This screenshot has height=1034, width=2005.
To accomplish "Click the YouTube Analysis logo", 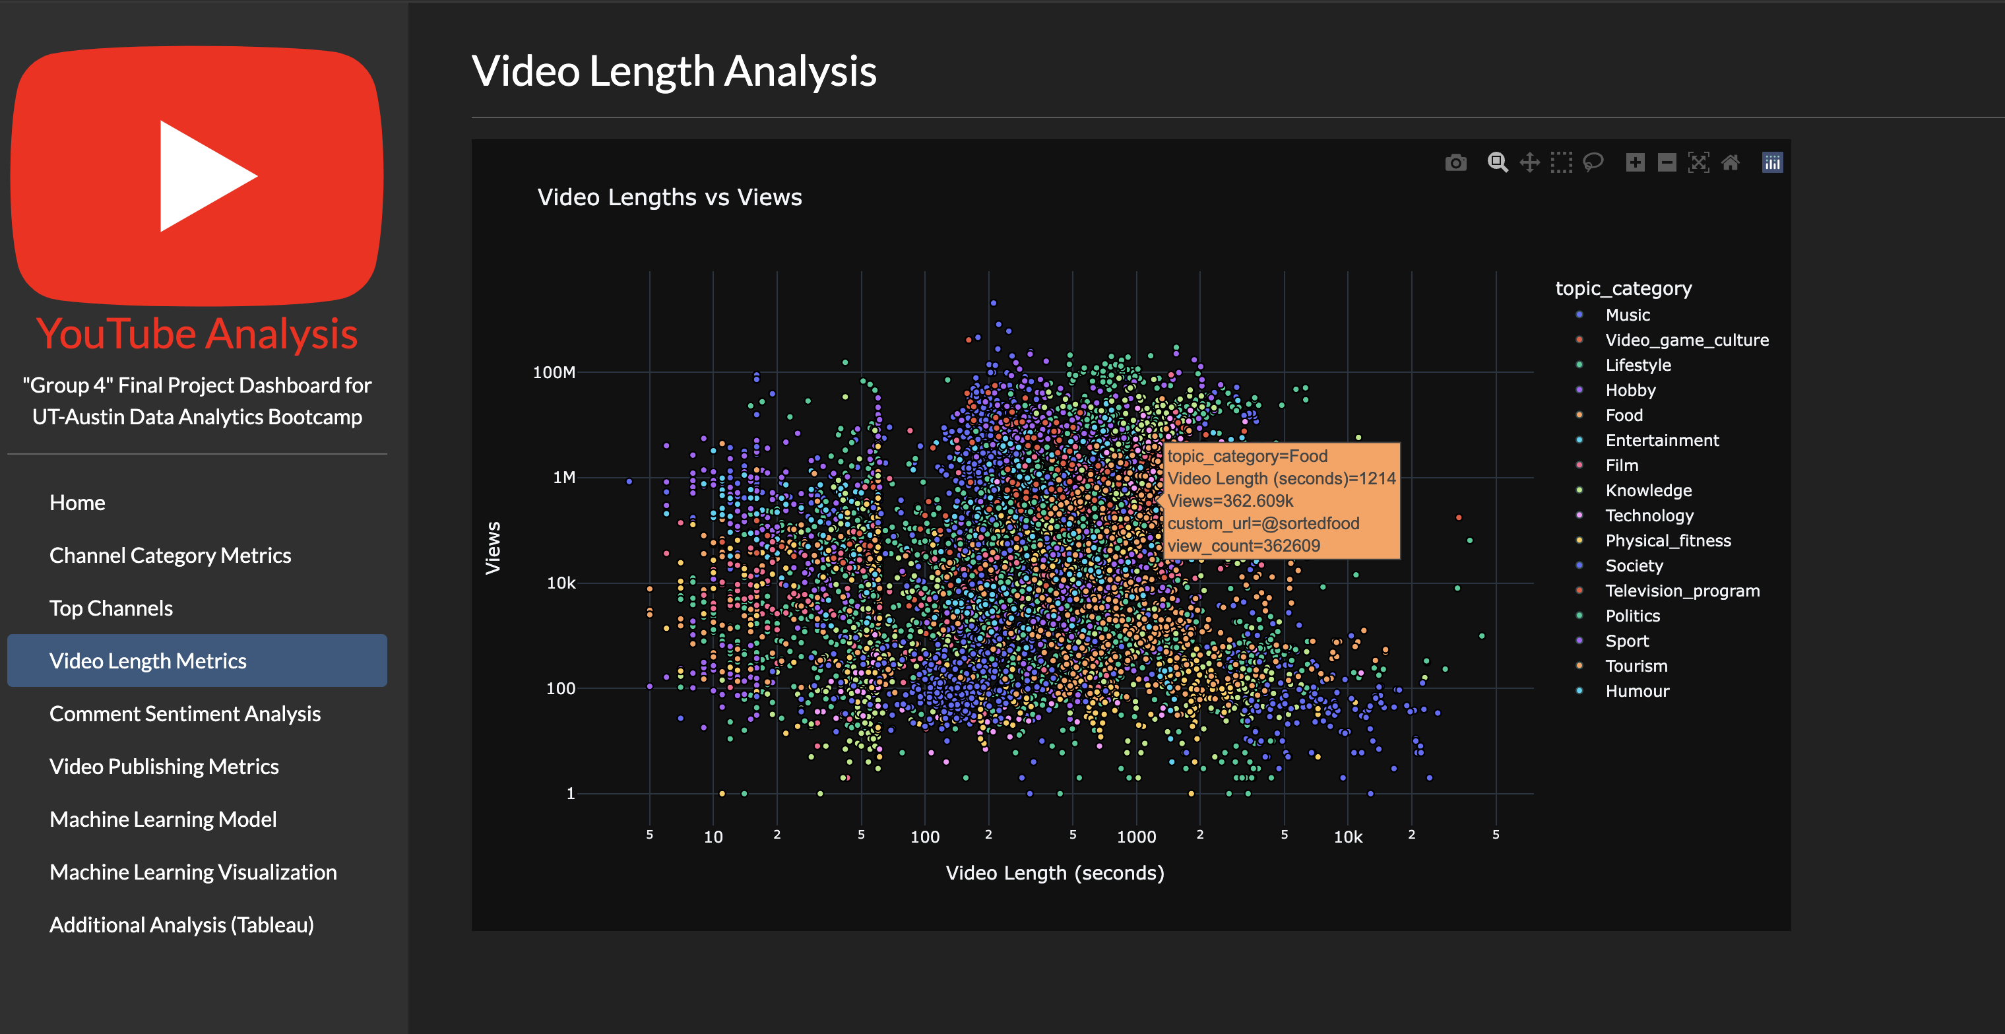I will point(198,173).
